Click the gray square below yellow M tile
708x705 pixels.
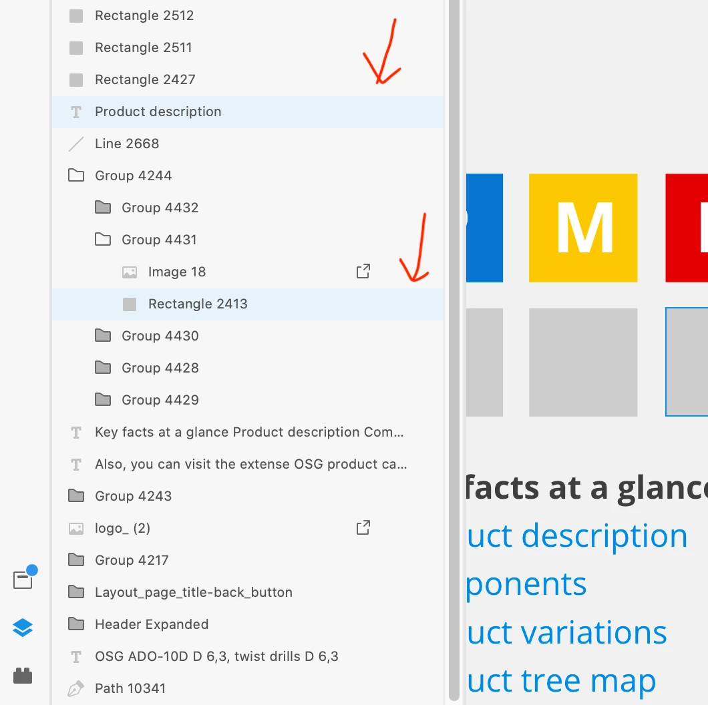point(583,362)
